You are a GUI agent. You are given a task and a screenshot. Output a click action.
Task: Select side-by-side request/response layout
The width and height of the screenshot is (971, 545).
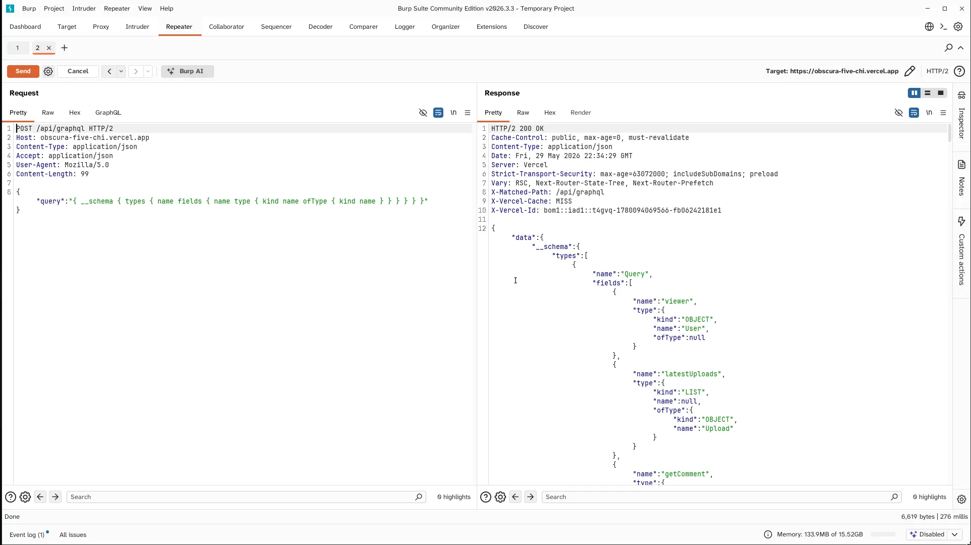914,93
